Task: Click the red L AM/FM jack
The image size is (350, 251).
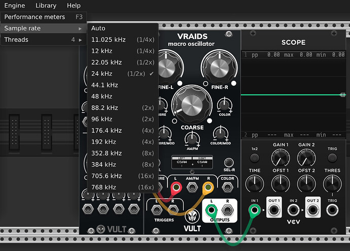Action: pyautogui.click(x=176, y=187)
